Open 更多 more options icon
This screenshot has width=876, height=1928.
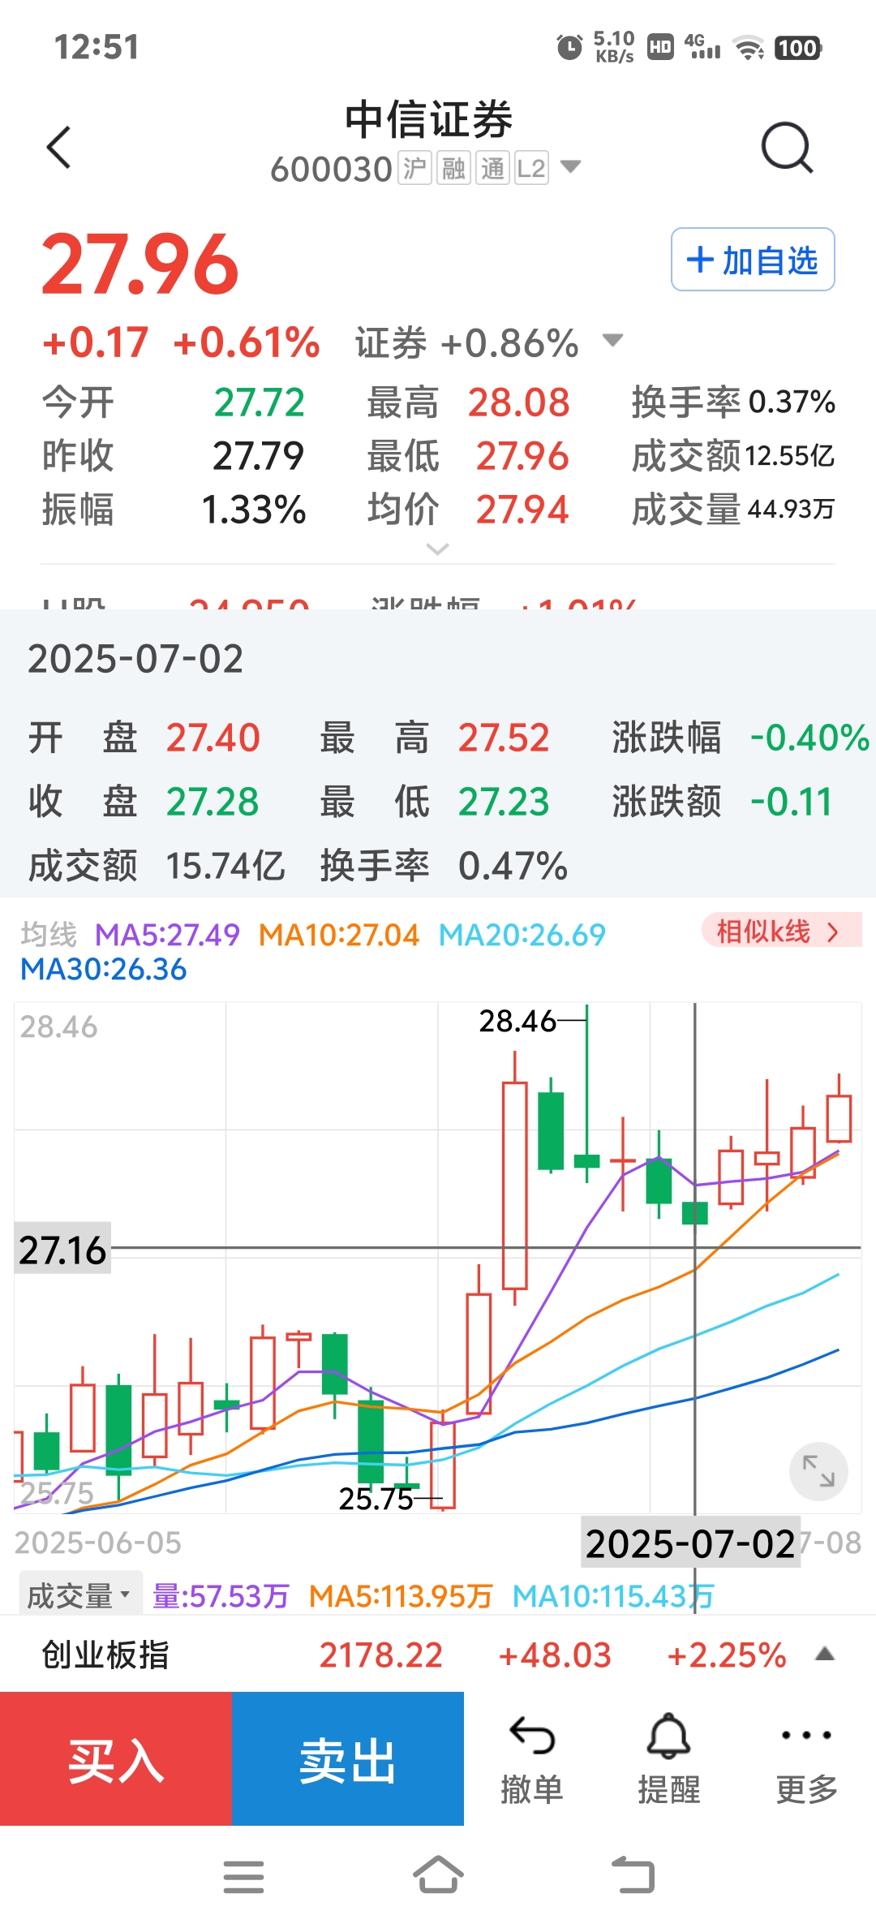[x=806, y=1758]
